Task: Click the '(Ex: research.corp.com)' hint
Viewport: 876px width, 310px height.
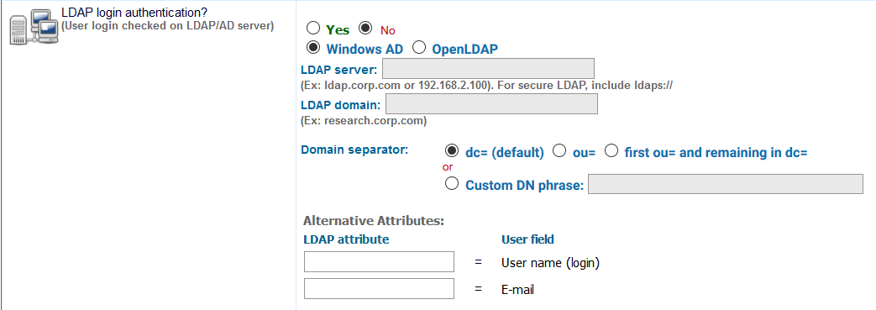Action: click(x=364, y=121)
